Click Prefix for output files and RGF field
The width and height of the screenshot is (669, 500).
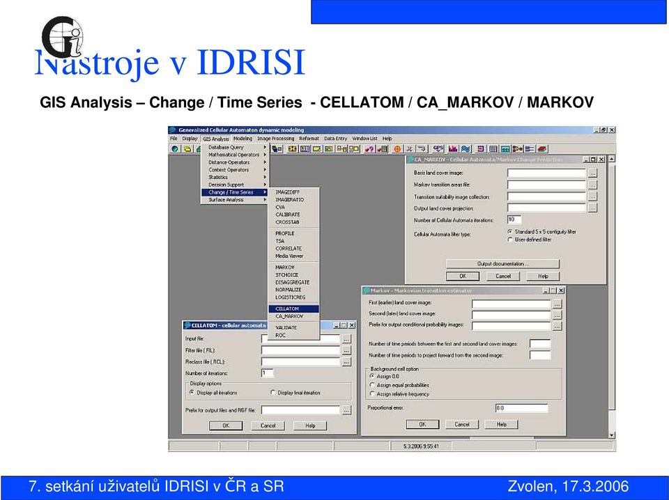tap(300, 410)
